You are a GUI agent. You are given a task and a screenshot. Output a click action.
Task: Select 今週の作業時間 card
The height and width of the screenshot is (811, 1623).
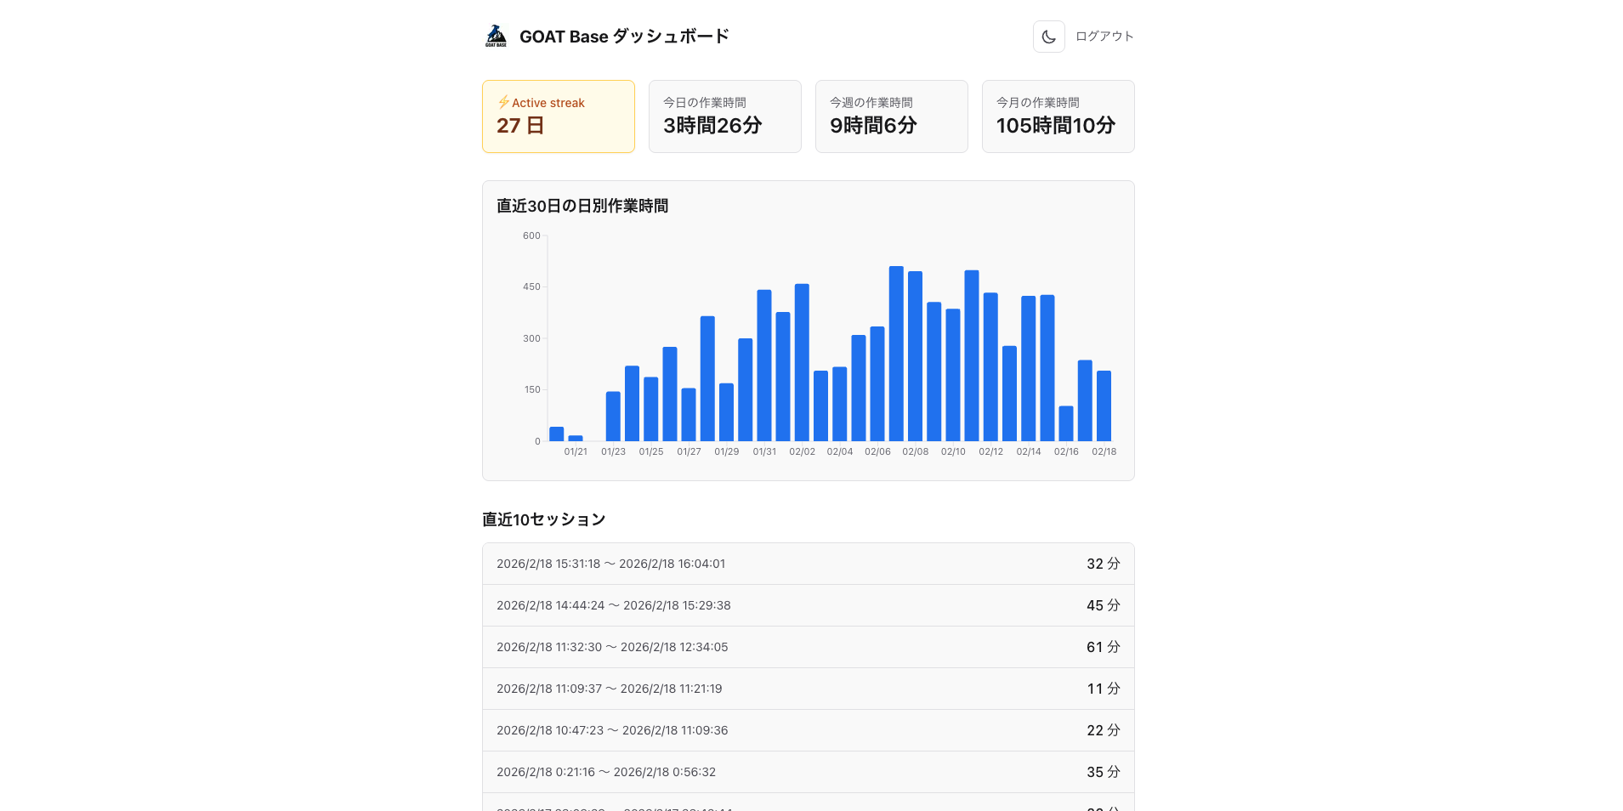click(891, 116)
